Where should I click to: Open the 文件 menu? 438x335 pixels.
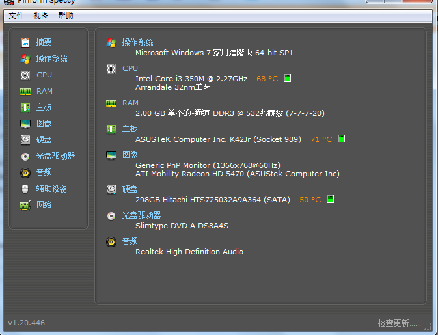(16, 16)
